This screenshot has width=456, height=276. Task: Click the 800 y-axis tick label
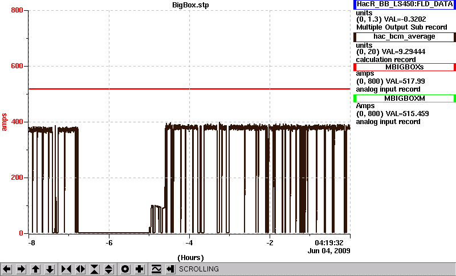pyautogui.click(x=17, y=10)
